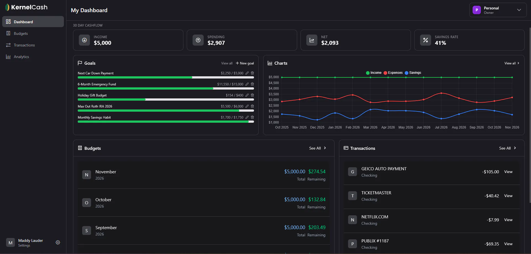Toggle Savings series in chart legend
The image size is (531, 254).
[413, 73]
